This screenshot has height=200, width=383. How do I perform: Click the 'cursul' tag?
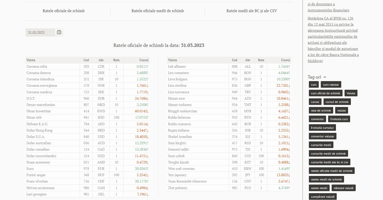pos(315,102)
